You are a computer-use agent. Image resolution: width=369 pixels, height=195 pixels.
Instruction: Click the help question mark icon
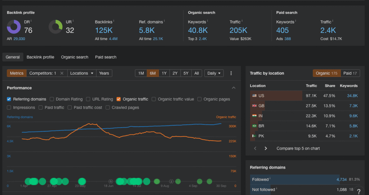tap(359, 191)
